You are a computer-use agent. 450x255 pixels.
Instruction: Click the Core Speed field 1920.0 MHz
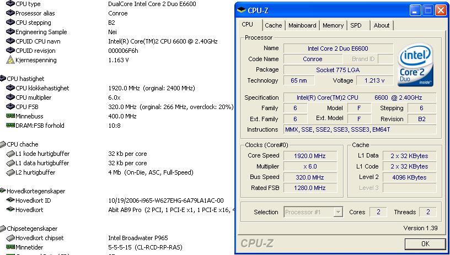310,156
